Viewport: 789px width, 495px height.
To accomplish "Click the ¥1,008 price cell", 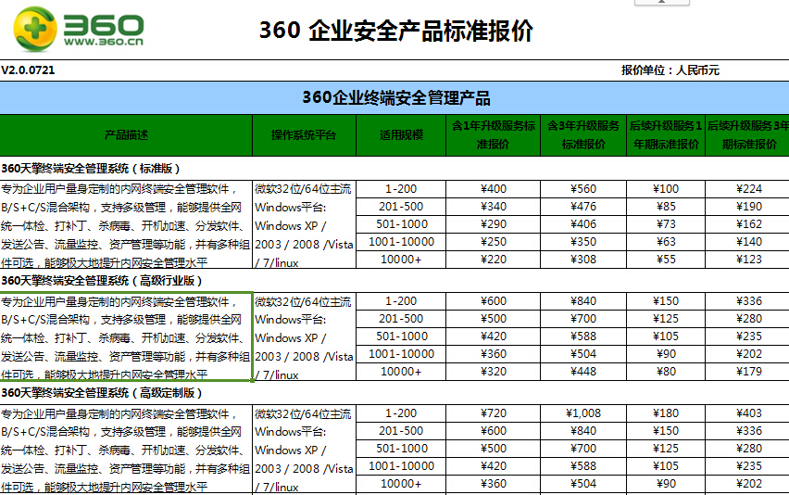I will [582, 413].
